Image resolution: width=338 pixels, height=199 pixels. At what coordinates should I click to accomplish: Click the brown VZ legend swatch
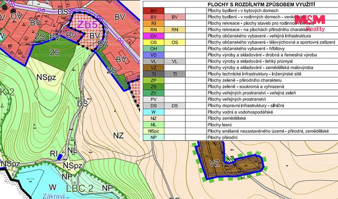click(153, 68)
